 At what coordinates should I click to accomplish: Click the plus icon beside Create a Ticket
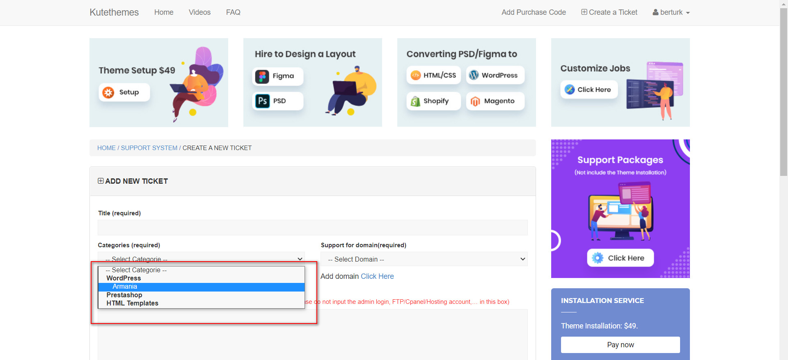[584, 12]
